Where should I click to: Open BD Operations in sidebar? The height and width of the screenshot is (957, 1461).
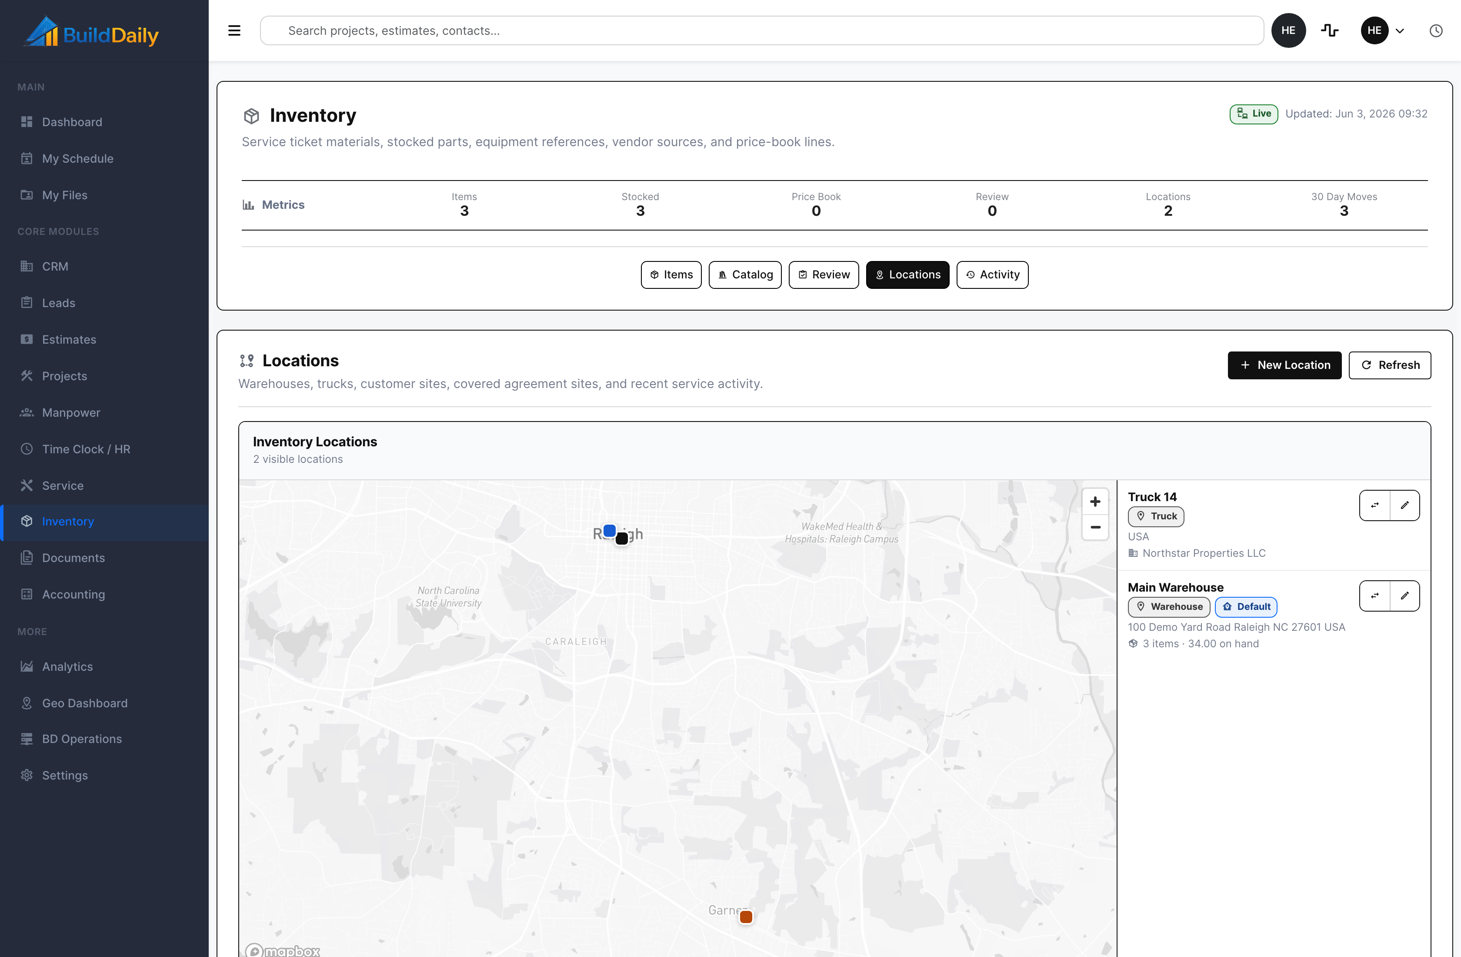tap(104, 739)
